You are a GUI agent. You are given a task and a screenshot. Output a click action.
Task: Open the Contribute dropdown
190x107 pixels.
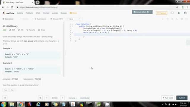click(x=85, y=98)
